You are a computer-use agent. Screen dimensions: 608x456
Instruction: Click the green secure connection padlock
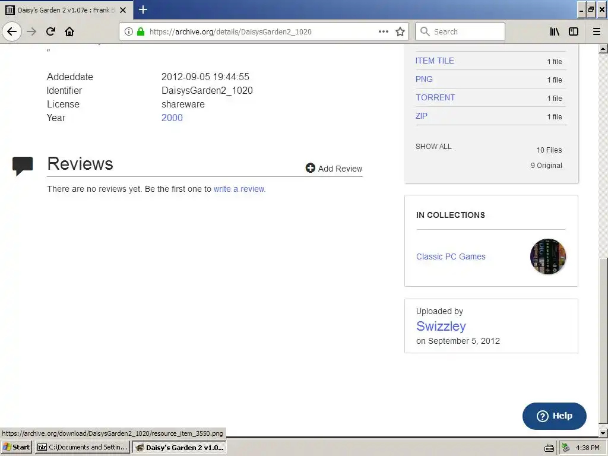click(141, 31)
